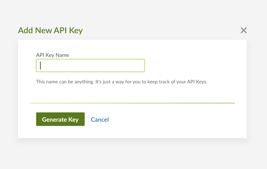267x169 pixels.
Task: Click the helper text about naming keys
Action: [122, 82]
